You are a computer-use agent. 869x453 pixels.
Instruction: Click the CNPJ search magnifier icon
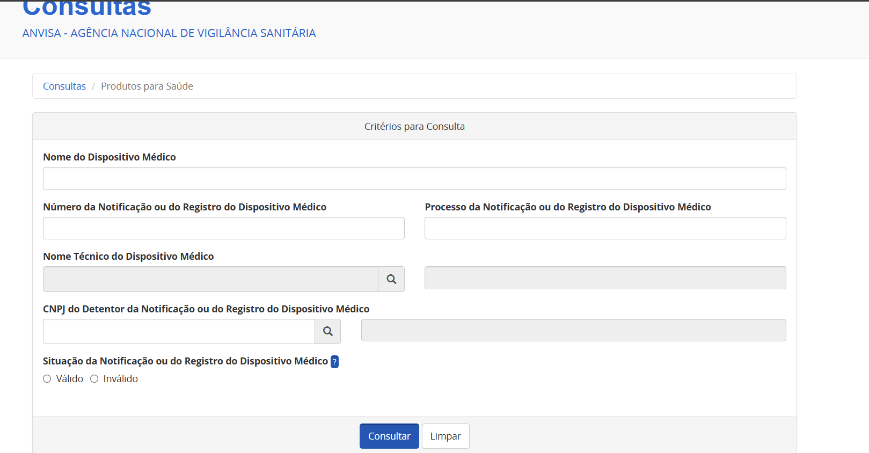(x=327, y=332)
